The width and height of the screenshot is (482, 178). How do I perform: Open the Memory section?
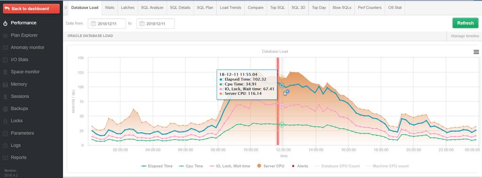click(x=19, y=84)
